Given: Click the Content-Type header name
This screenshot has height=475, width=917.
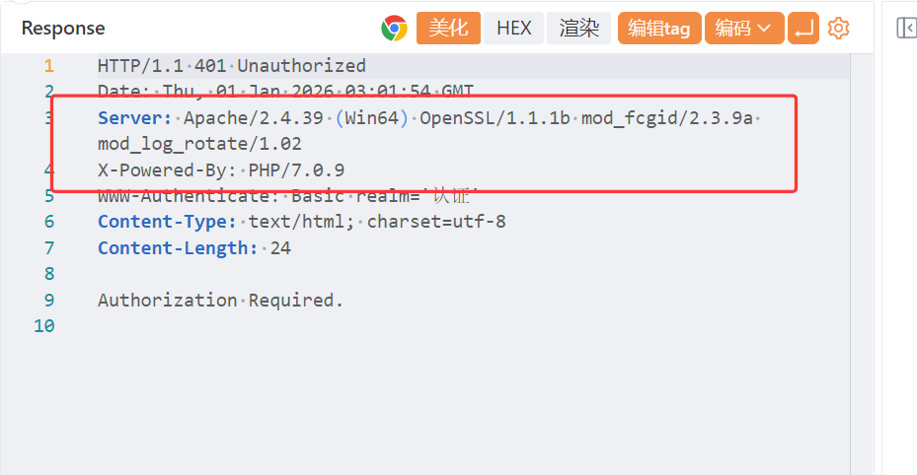Looking at the screenshot, I should click(x=167, y=222).
